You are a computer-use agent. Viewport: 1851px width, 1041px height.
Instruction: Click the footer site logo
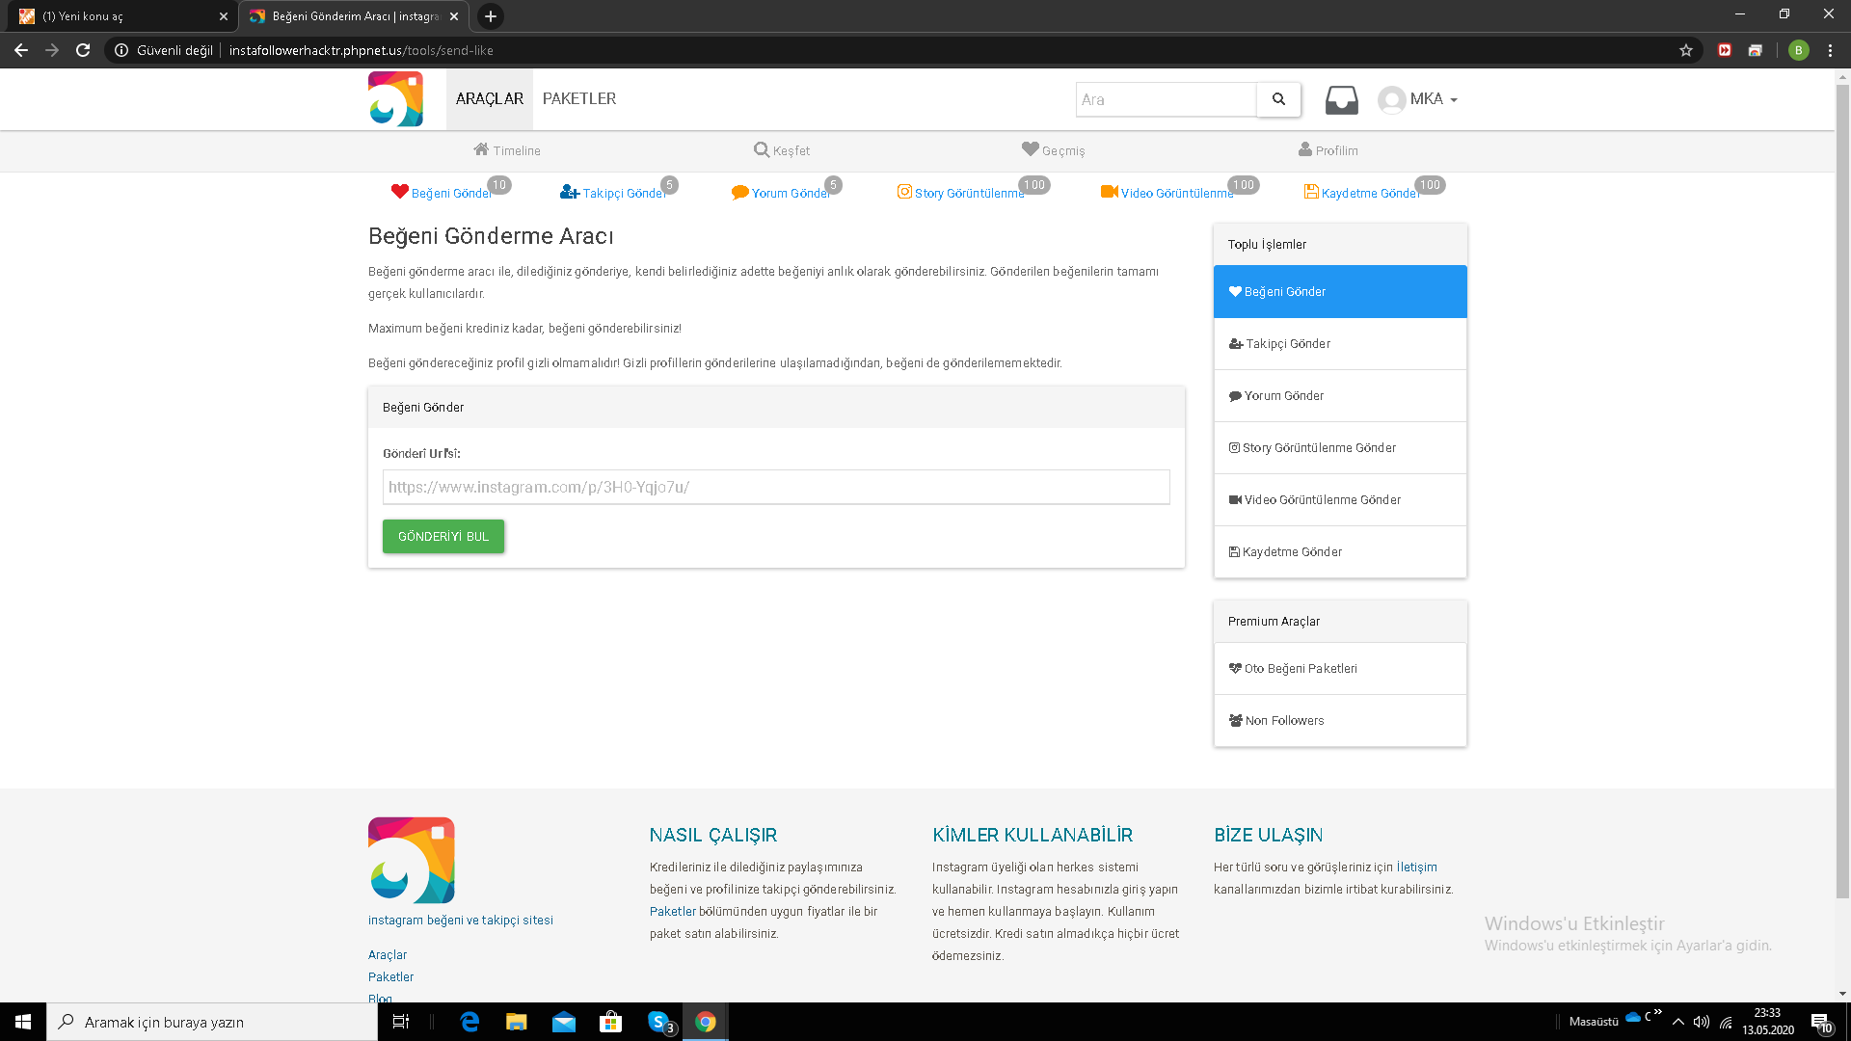pos(412,860)
